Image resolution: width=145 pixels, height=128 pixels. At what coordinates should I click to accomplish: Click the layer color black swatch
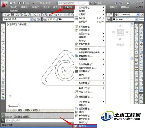[x=60, y=19]
